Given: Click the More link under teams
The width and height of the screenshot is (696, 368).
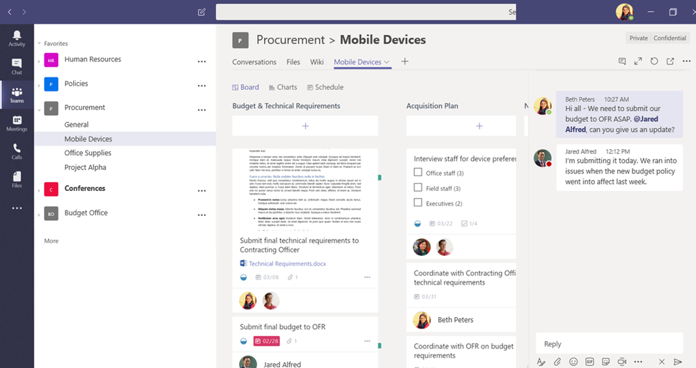Looking at the screenshot, I should coord(51,241).
